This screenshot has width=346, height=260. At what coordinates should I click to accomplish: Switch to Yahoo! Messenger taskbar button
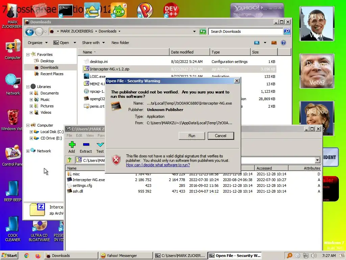point(126,256)
